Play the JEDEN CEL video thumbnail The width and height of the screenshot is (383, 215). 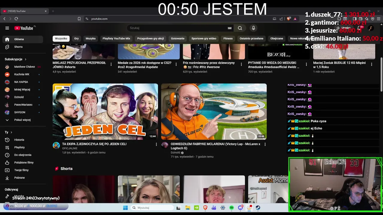(x=105, y=112)
